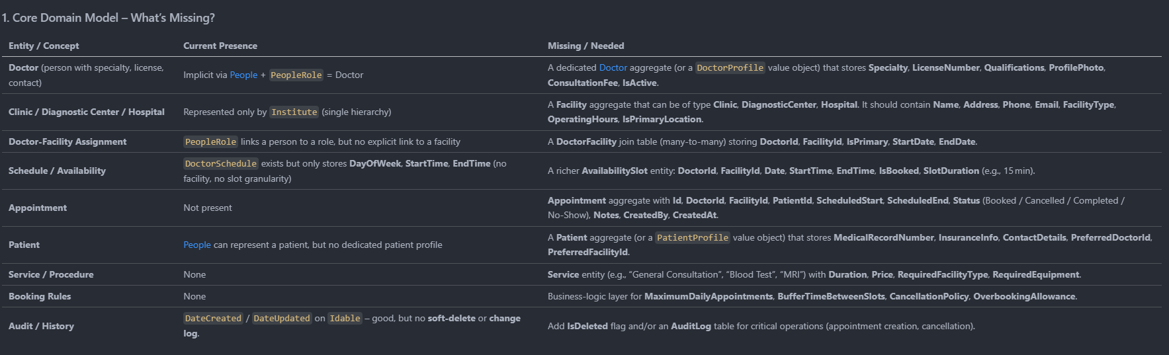1169x355 pixels.
Task: Open the blue Doctor aggregate link
Action: (x=613, y=68)
